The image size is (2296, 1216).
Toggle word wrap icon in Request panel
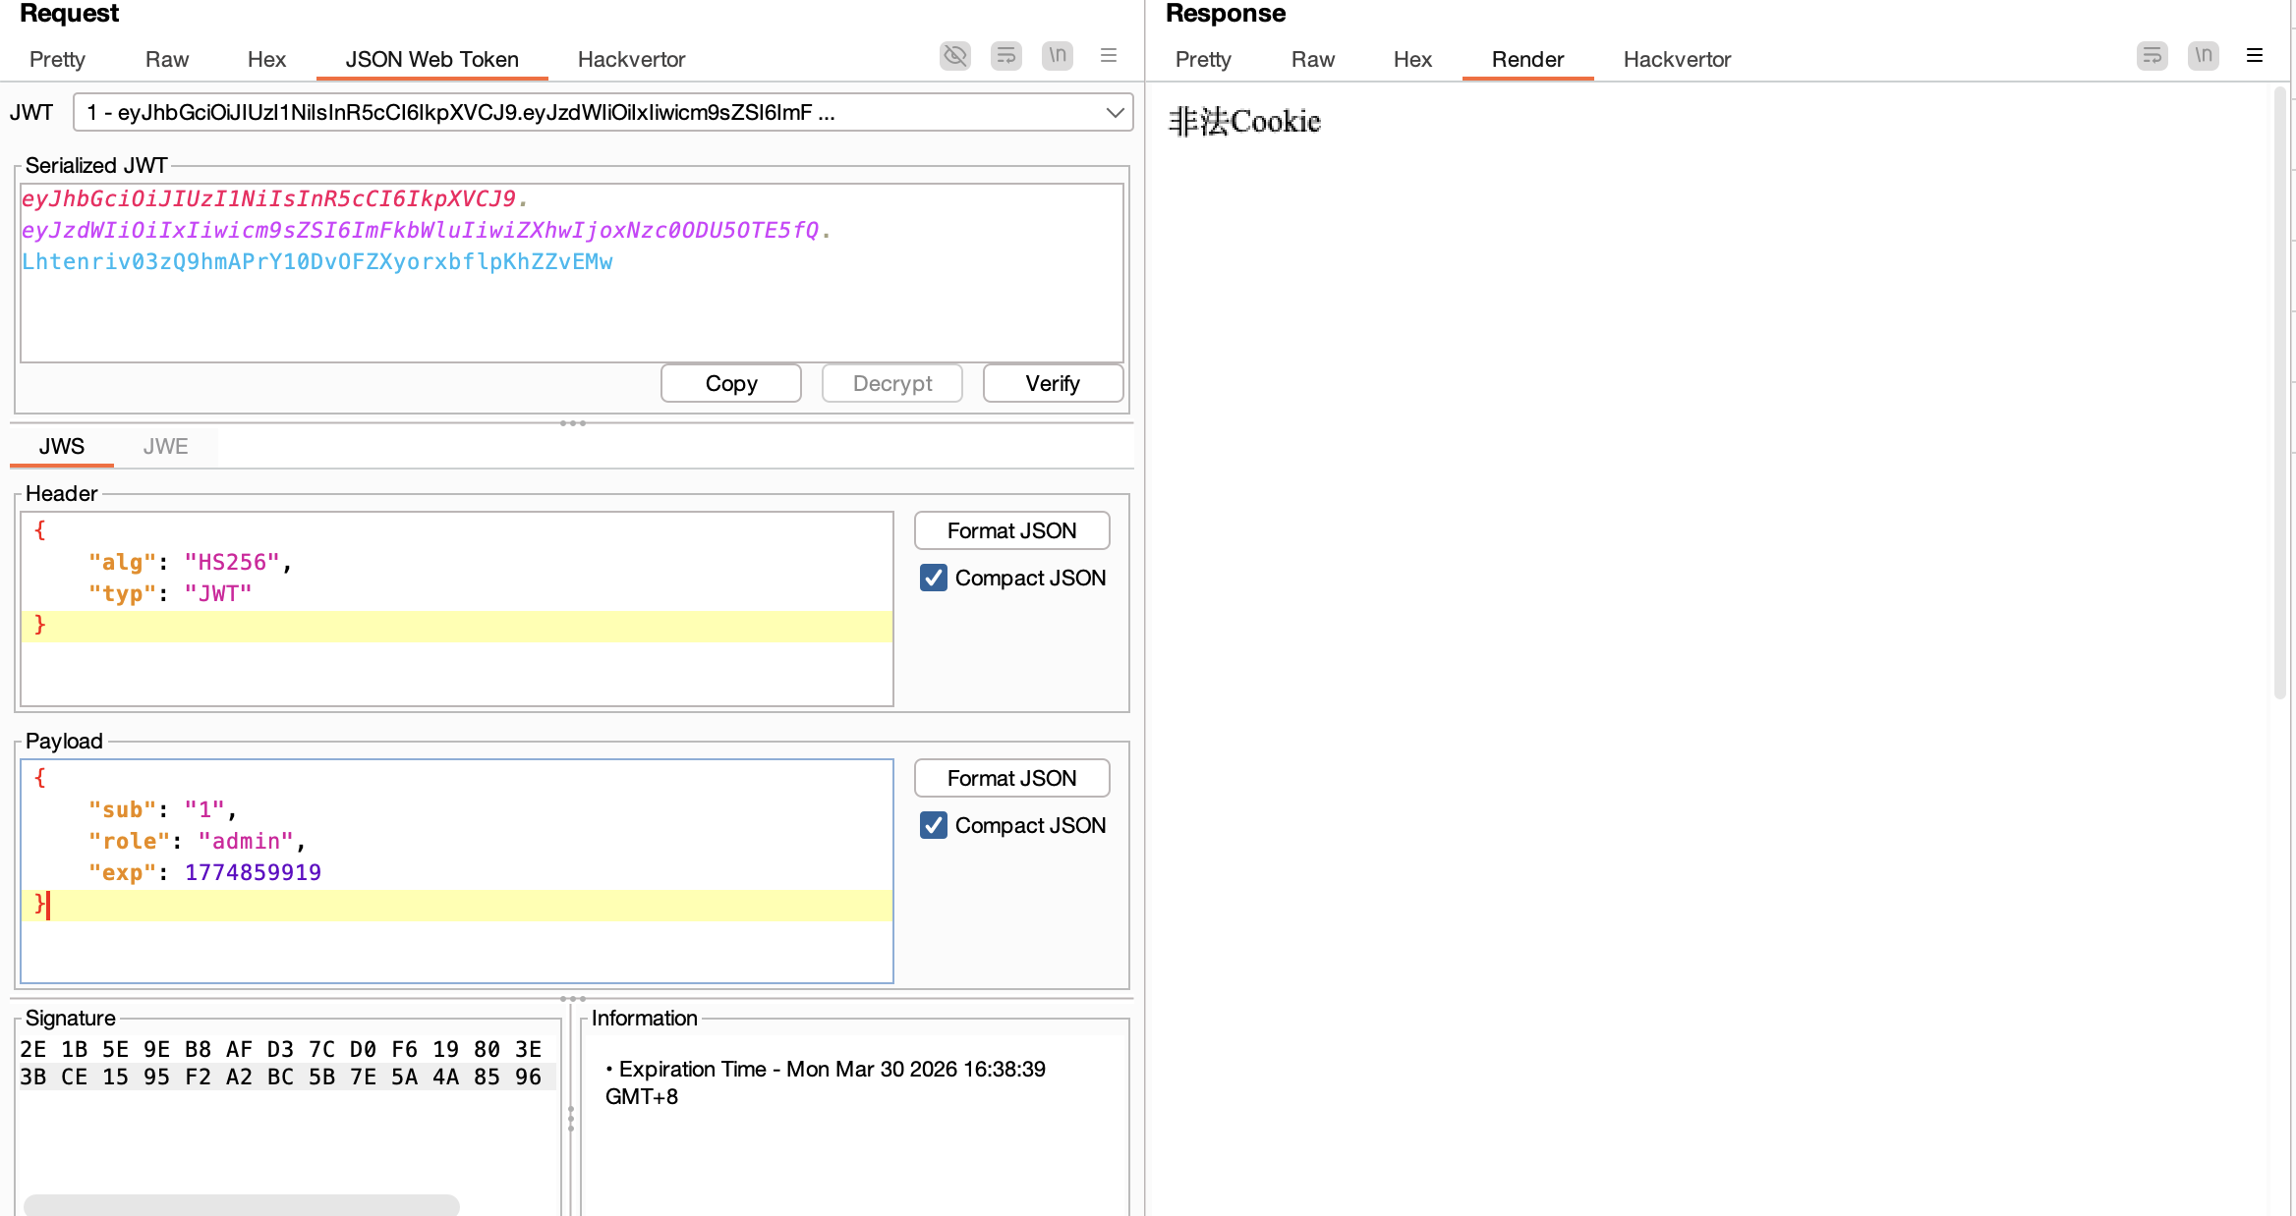click(x=1005, y=56)
